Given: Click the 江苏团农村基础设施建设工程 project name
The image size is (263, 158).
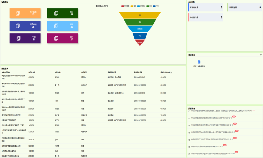Looking at the screenshot, I should 11,146.
